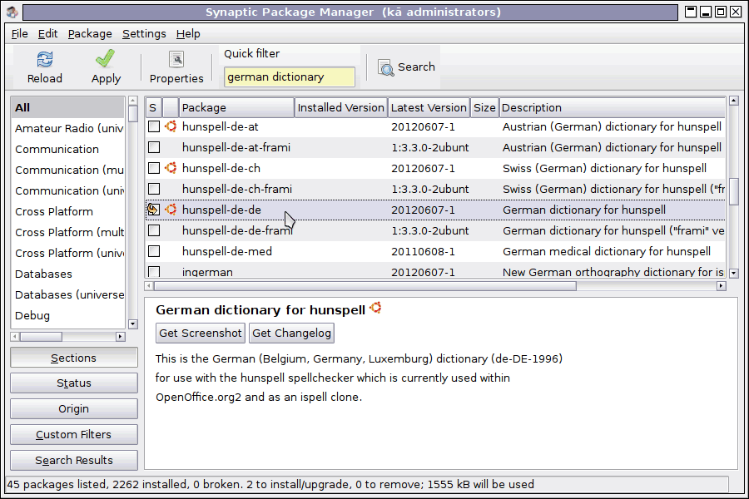
Task: Select the hunspell-de-med package row
Action: 435,251
